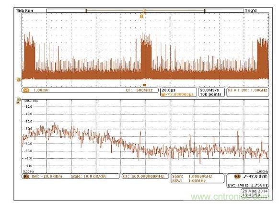The height and width of the screenshot is (204, 279).
Task: Select the BW: 1MHz-3.75GHz trigger bandwidth text
Action: point(248,185)
